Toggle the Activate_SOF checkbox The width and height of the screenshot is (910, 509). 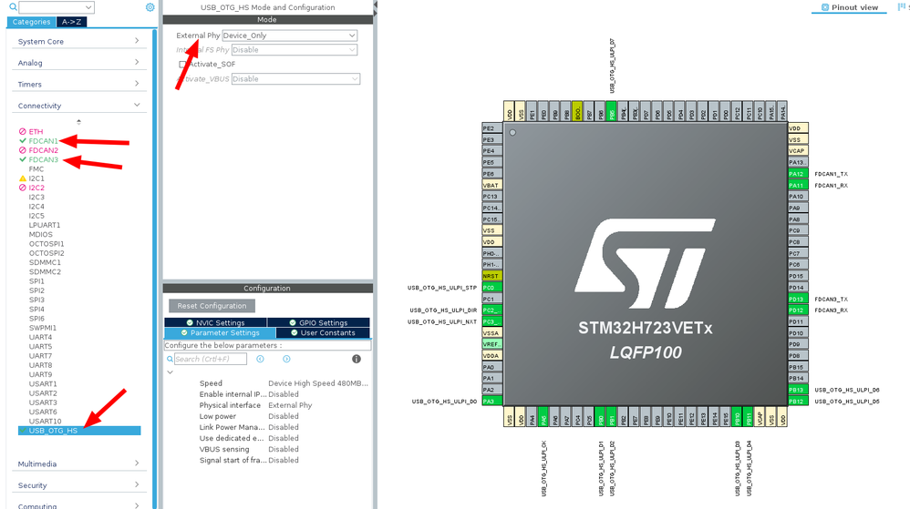182,65
